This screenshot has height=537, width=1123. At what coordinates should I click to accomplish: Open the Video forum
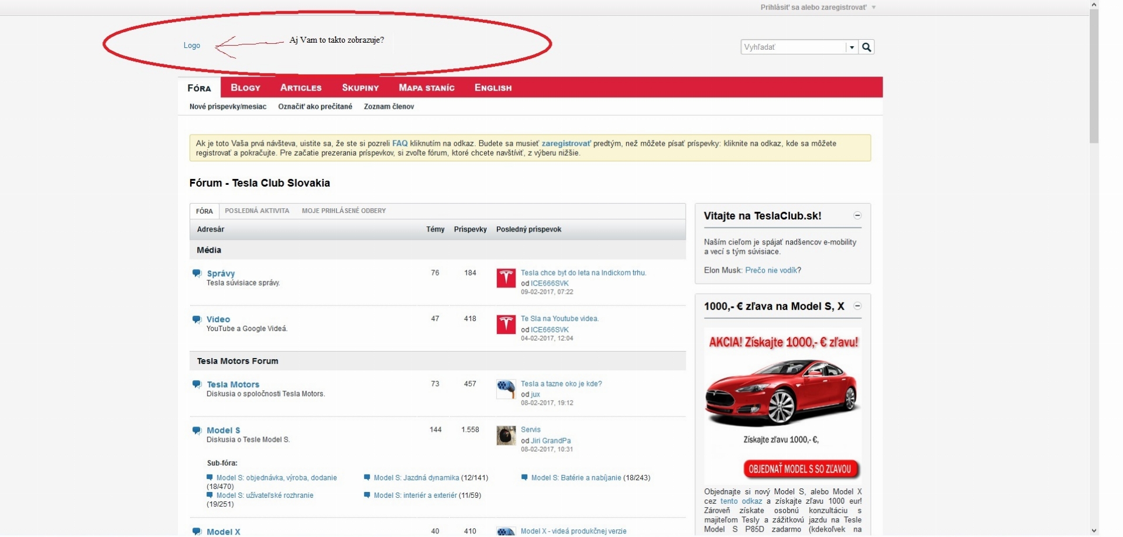tap(218, 319)
